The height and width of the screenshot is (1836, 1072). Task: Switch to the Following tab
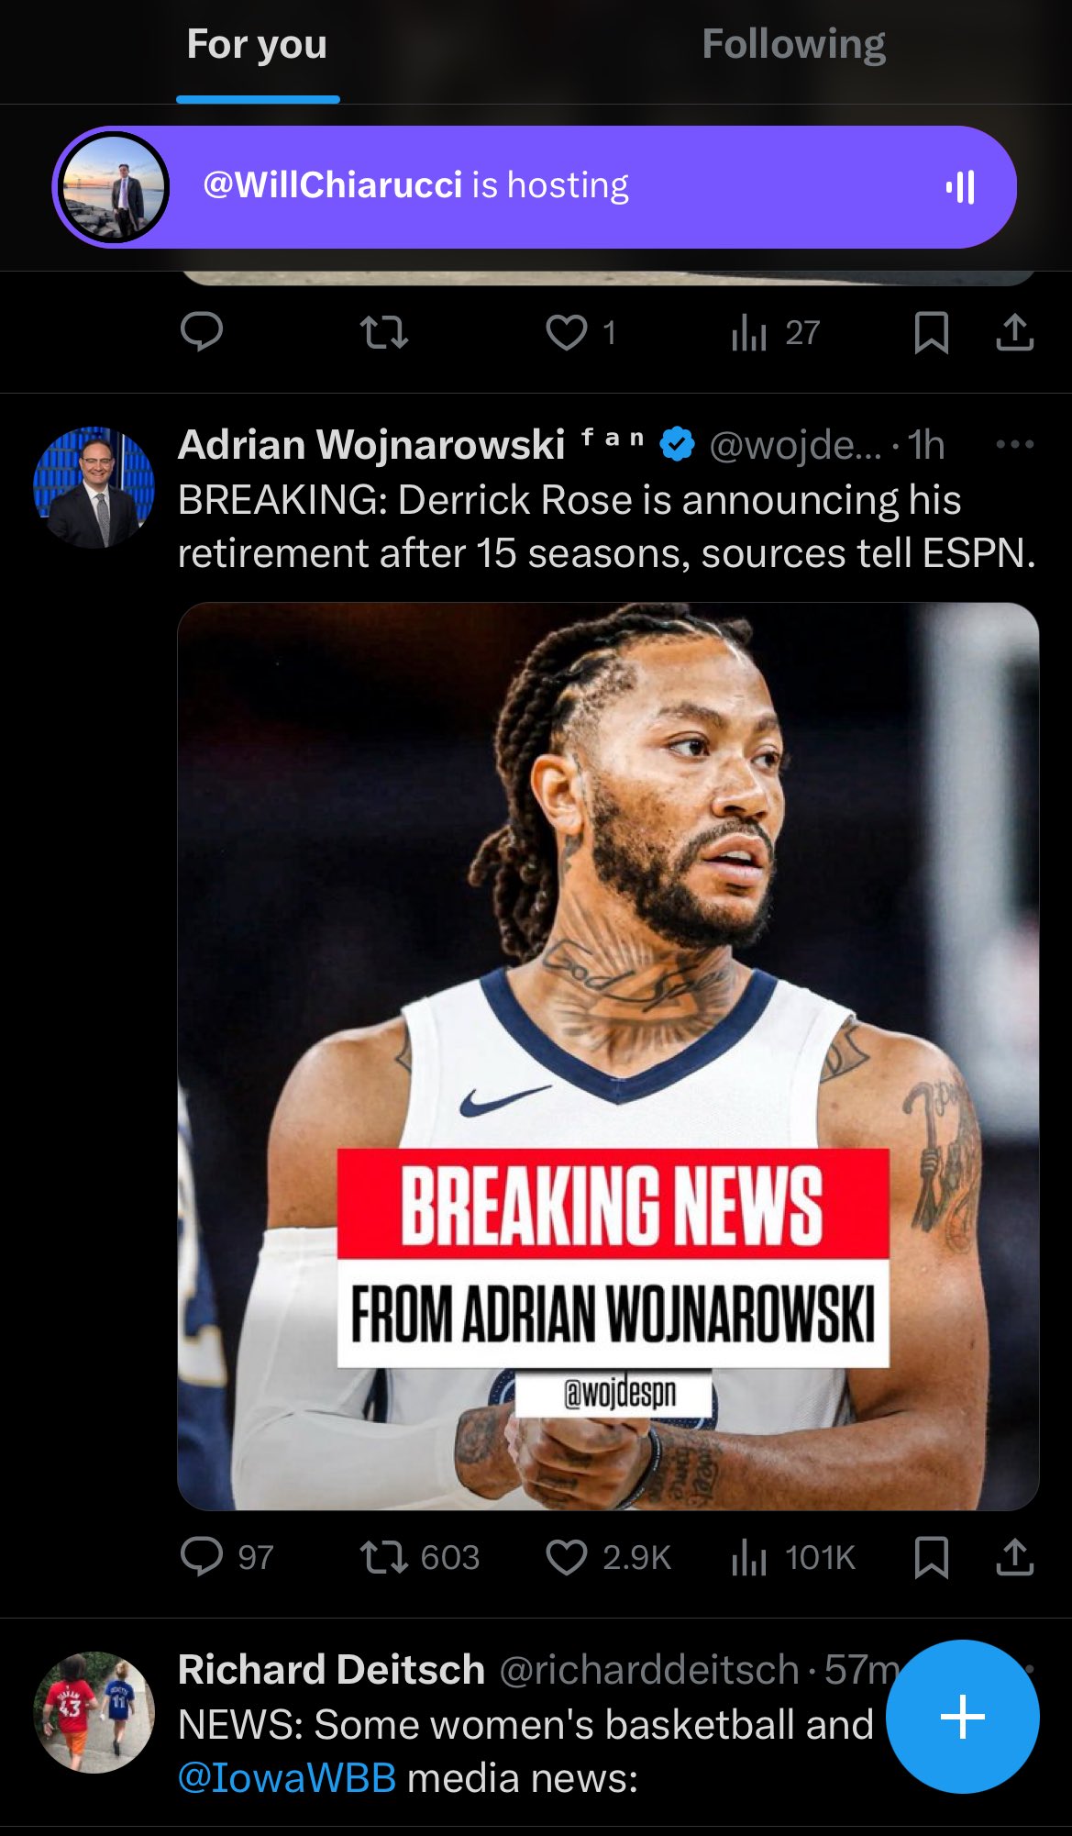(x=793, y=44)
